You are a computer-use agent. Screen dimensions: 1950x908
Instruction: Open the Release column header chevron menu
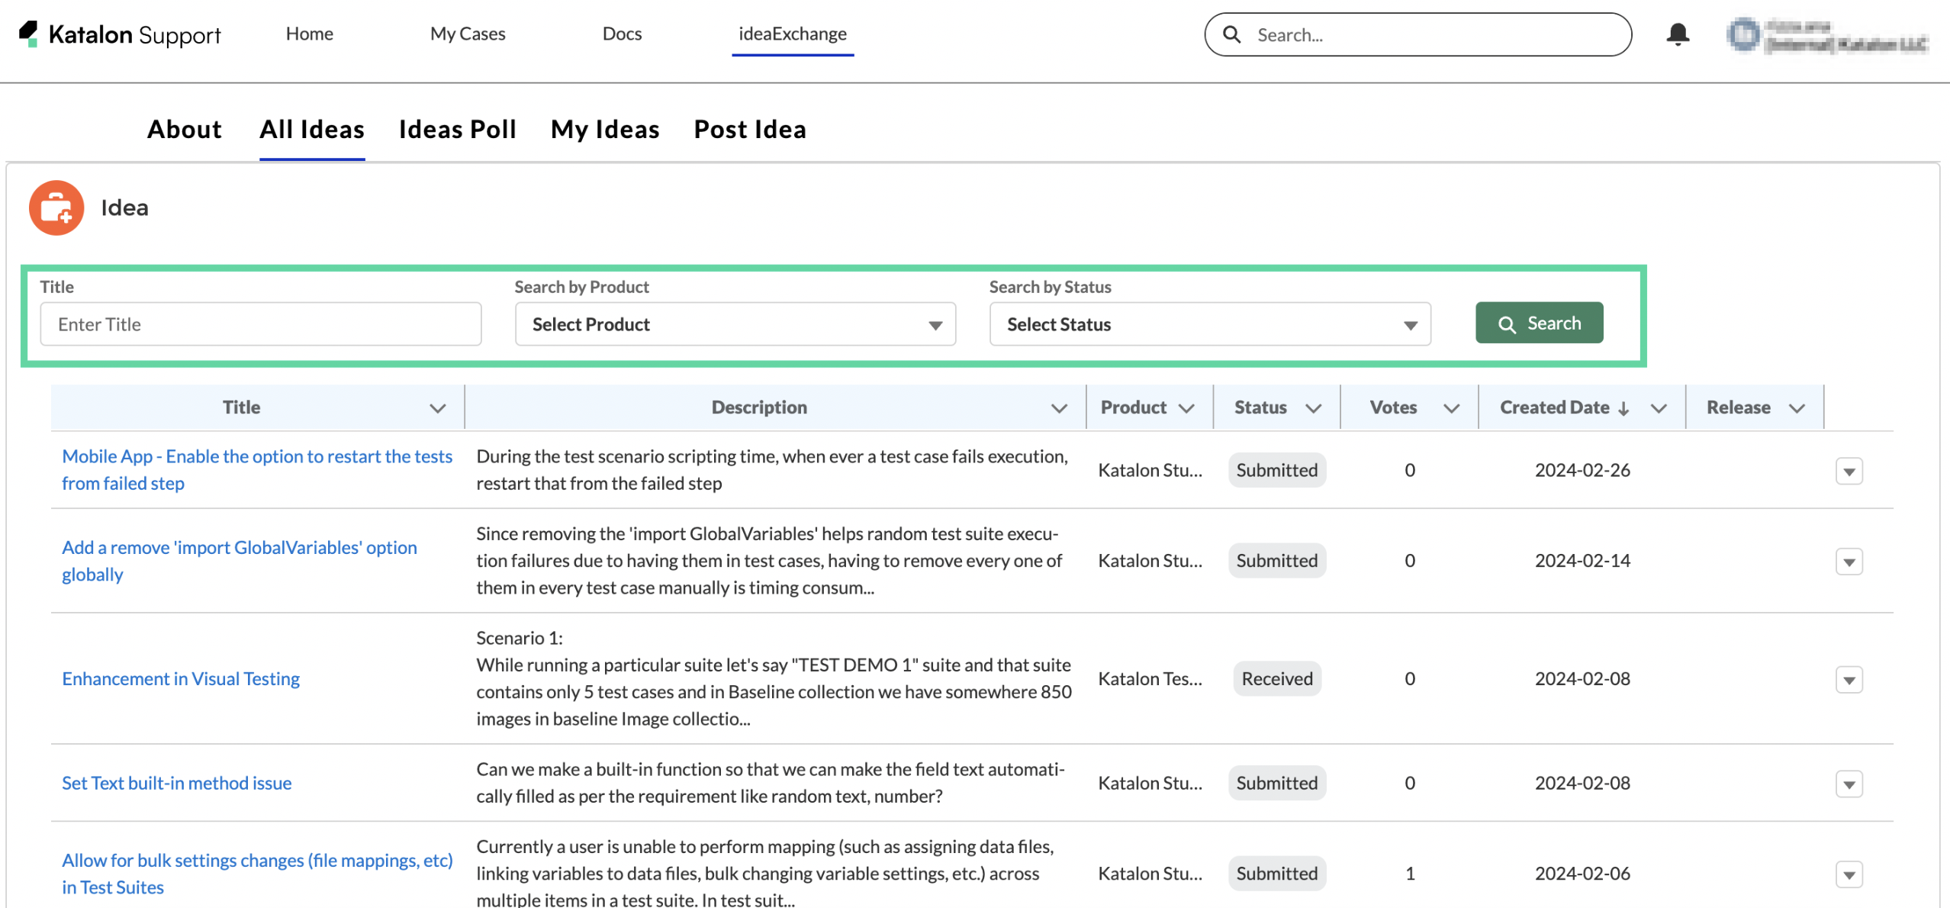1797,408
